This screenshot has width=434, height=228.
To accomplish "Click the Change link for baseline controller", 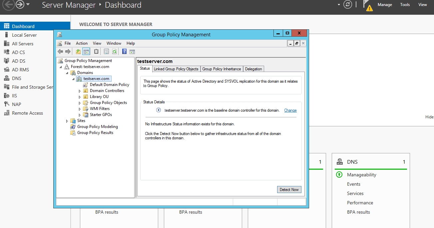I will click(x=290, y=110).
